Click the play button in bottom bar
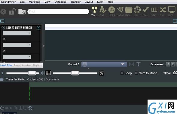The width and height of the screenshot is (177, 114). [11, 108]
